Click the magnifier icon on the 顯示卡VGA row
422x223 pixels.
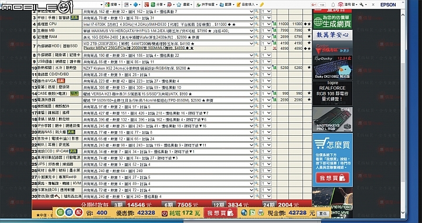(x=257, y=81)
